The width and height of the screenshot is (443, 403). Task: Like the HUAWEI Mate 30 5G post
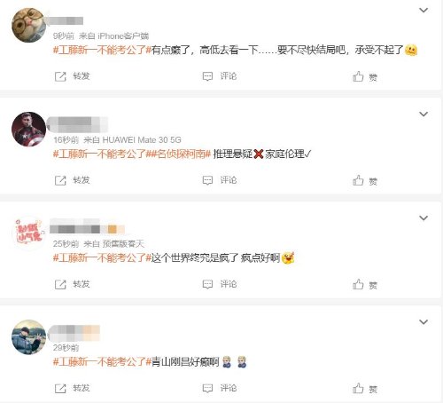click(x=365, y=180)
